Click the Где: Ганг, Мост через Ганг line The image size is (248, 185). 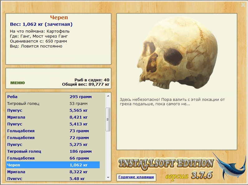point(39,36)
